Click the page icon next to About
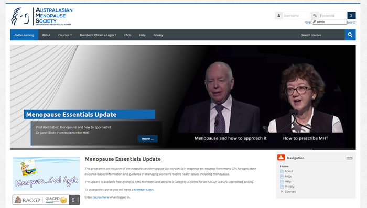This screenshot has width=367, height=208. click(x=282, y=171)
